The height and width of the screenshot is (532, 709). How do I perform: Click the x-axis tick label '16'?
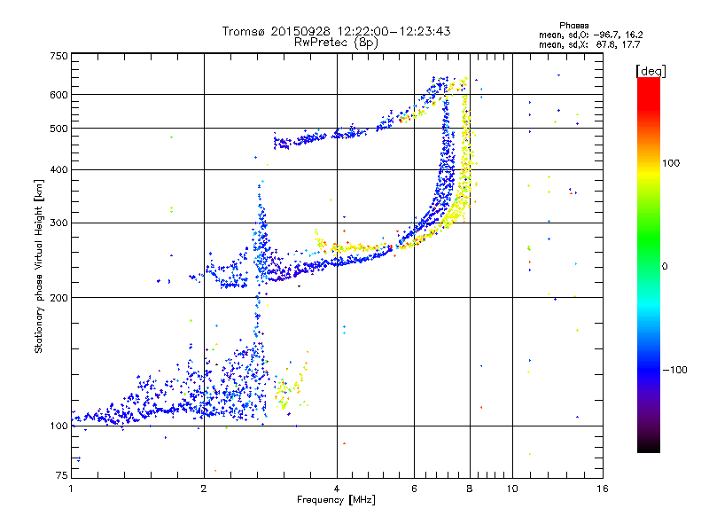[x=603, y=489]
